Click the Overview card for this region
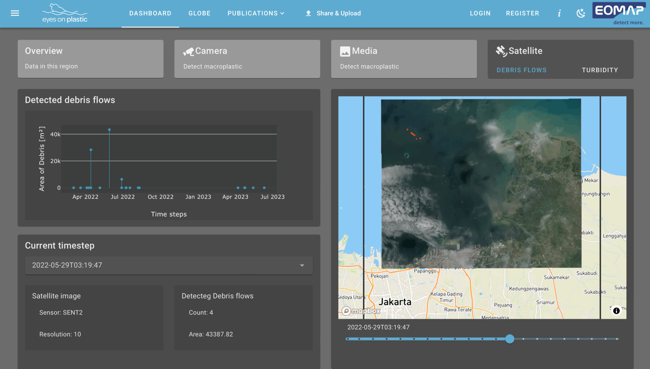The width and height of the screenshot is (650, 369). point(90,58)
